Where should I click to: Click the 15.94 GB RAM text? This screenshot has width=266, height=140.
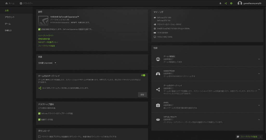[x=163, y=33]
